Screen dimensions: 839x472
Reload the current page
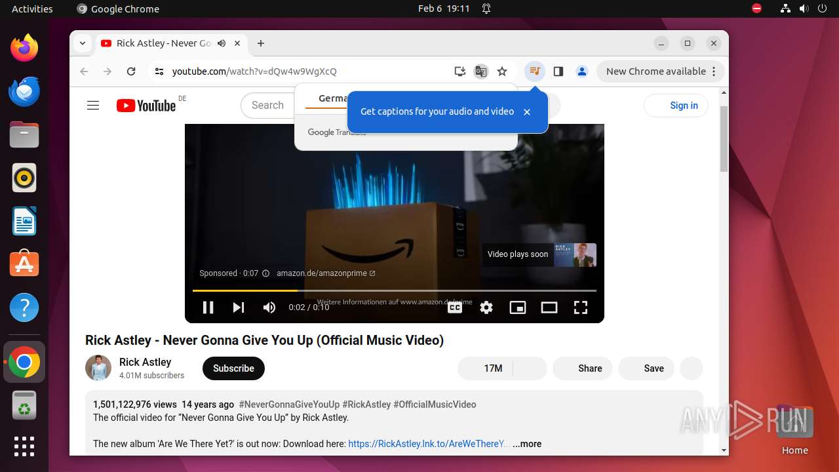pos(131,71)
